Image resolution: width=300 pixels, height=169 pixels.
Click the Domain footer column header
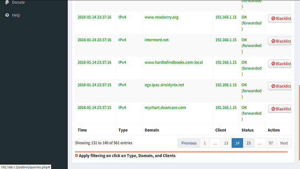[x=152, y=130]
